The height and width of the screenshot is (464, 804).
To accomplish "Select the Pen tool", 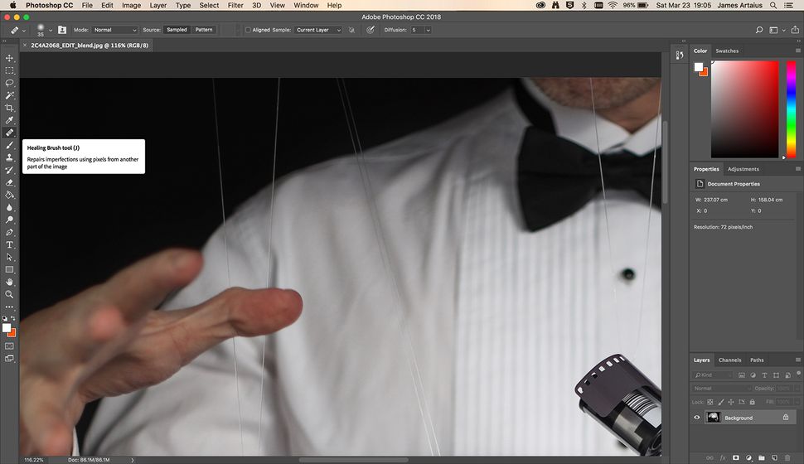I will 9,232.
